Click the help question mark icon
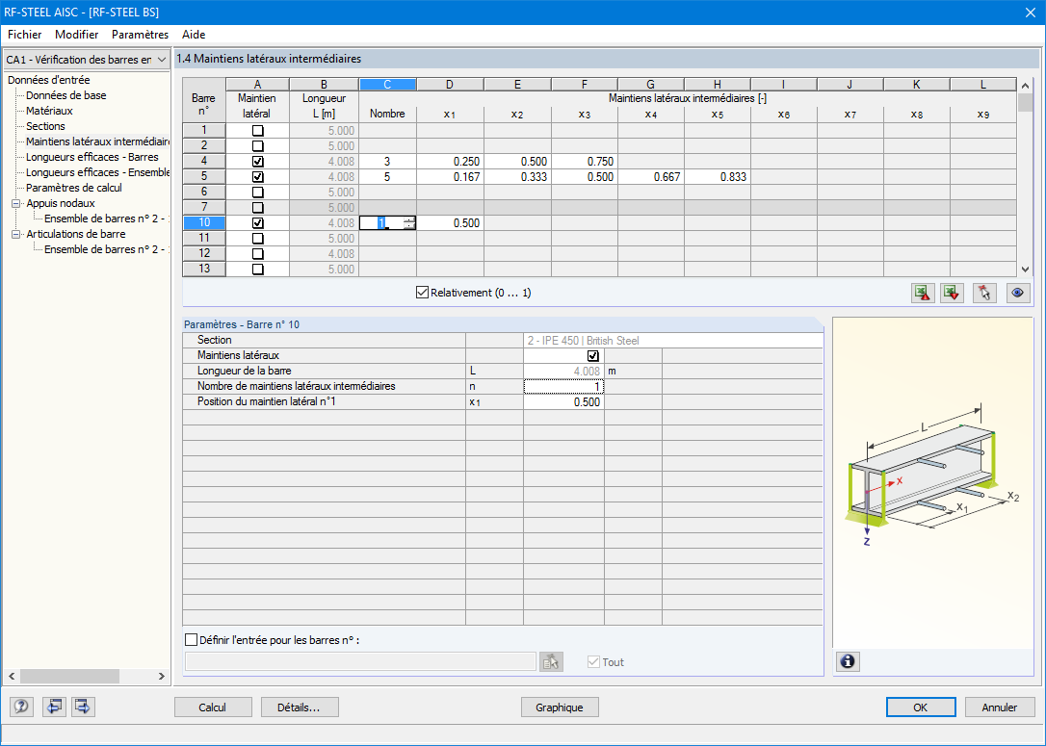Screen dimensions: 1046x746 pos(21,707)
